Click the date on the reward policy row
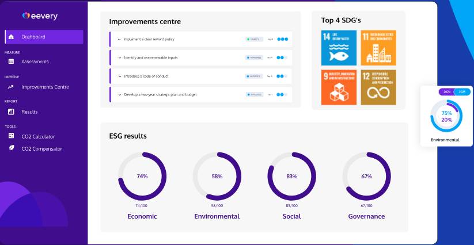Viewport: 474px width, 245px height. [270, 39]
